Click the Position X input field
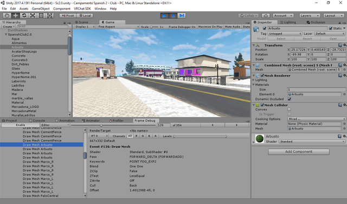Screen dimensions: 347x204 pyautogui.click(x=299, y=50)
